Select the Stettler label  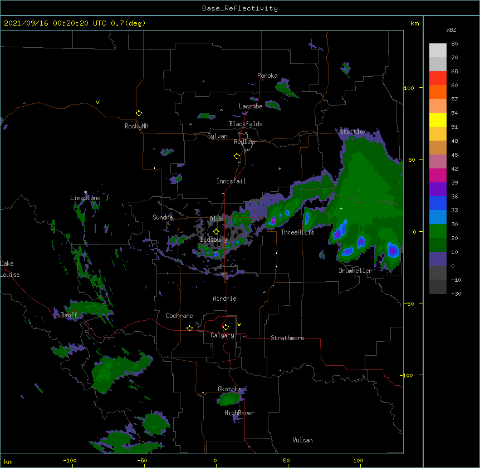click(x=353, y=132)
